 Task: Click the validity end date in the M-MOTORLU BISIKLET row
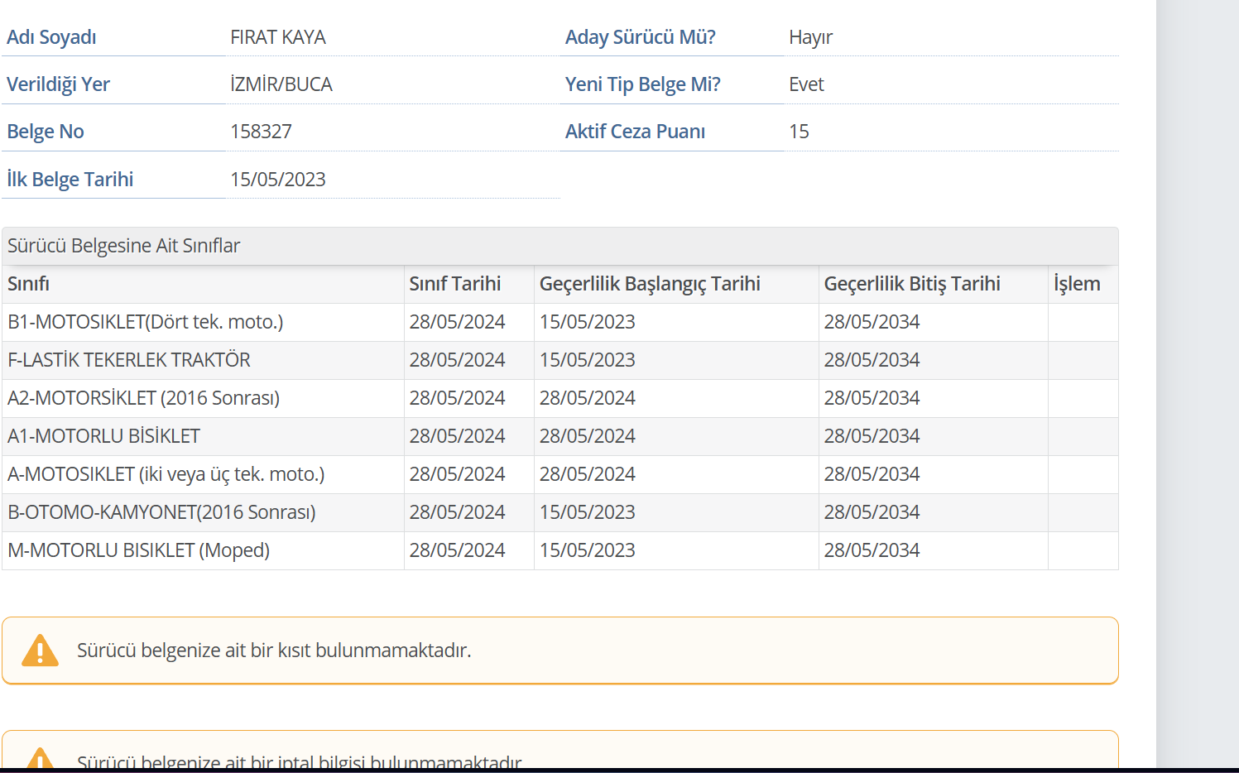[x=872, y=550]
